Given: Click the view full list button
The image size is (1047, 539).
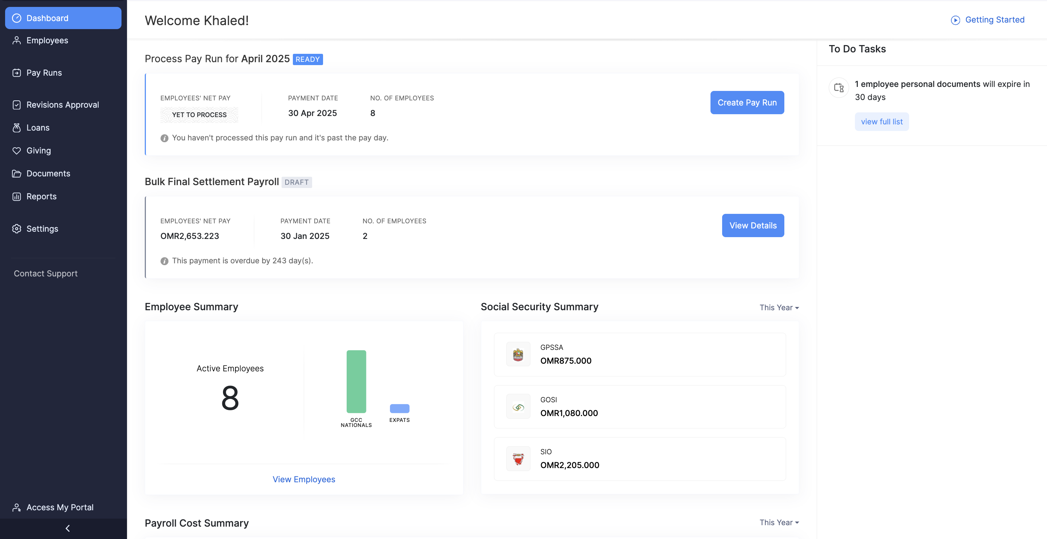Looking at the screenshot, I should (x=881, y=121).
